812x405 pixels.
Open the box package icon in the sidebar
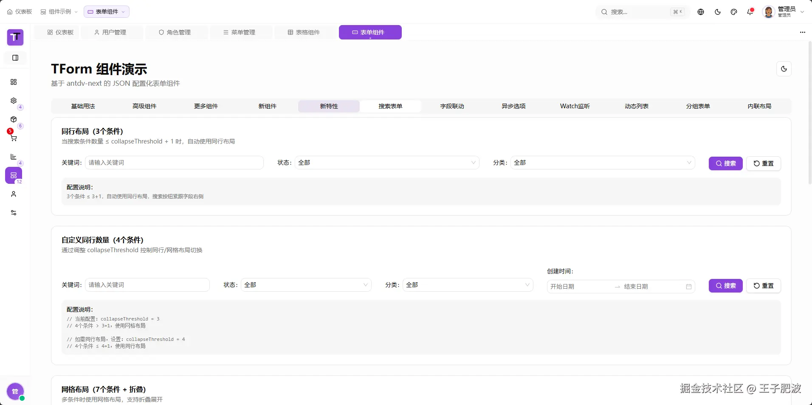pos(14,119)
